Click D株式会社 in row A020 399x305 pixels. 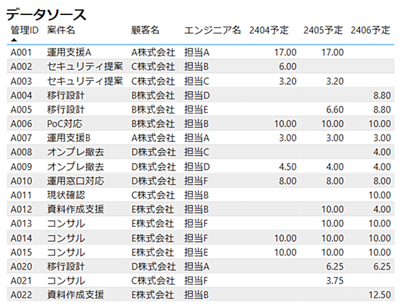(x=153, y=267)
